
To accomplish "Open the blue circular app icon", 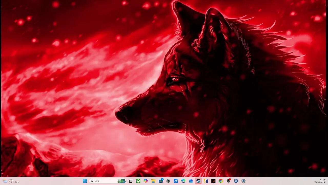I will click(x=236, y=181).
